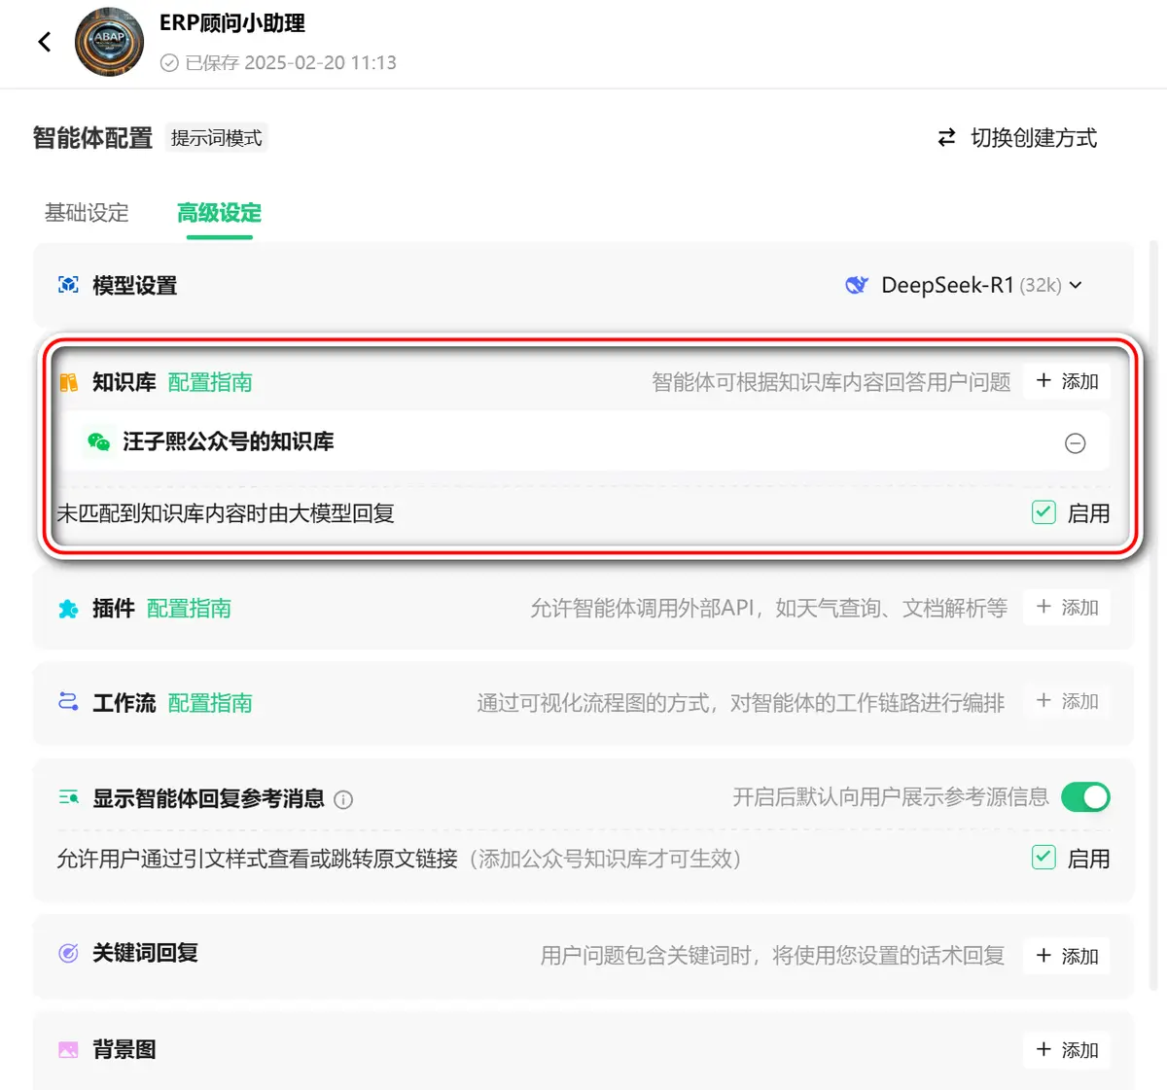Viewport: 1167px width, 1090px height.
Task: Remove the 汪子熙公众号 knowledge base with the minus icon
Action: tap(1075, 443)
